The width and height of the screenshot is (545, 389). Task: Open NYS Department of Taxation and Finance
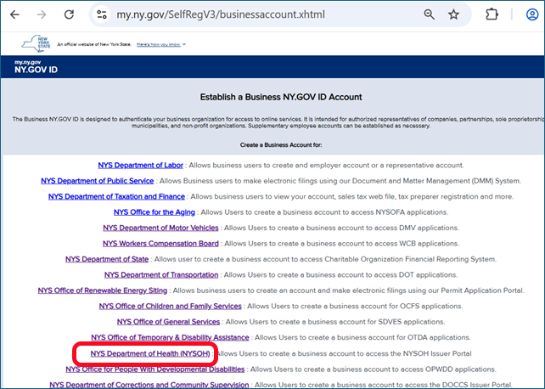[116, 197]
